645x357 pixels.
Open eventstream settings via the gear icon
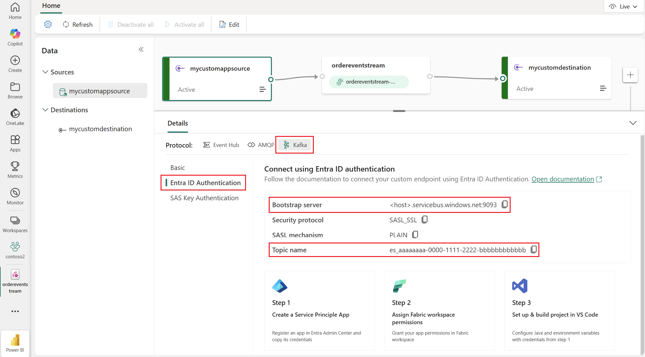click(48, 24)
